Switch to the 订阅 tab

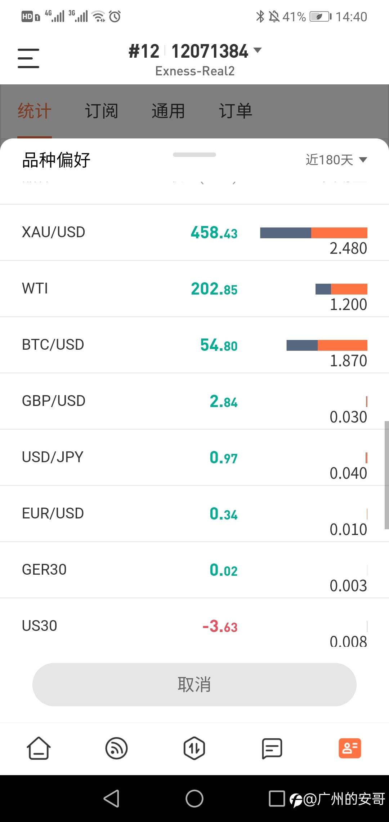[101, 111]
